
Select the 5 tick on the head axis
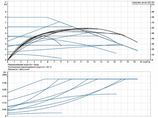[6, 33]
